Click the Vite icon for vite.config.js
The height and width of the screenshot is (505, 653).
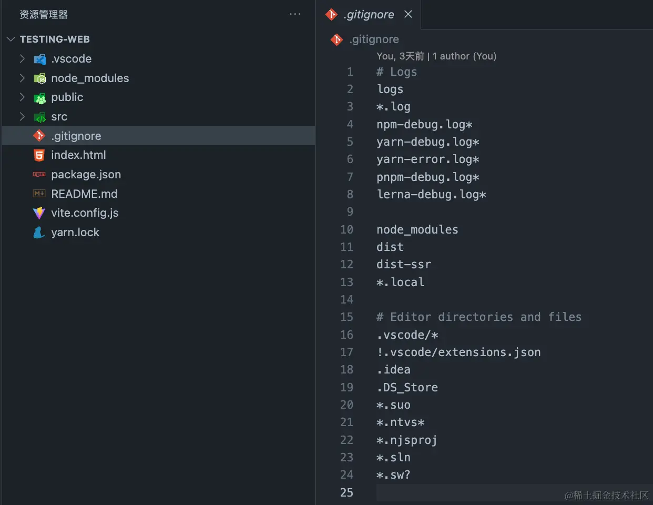[x=39, y=213]
